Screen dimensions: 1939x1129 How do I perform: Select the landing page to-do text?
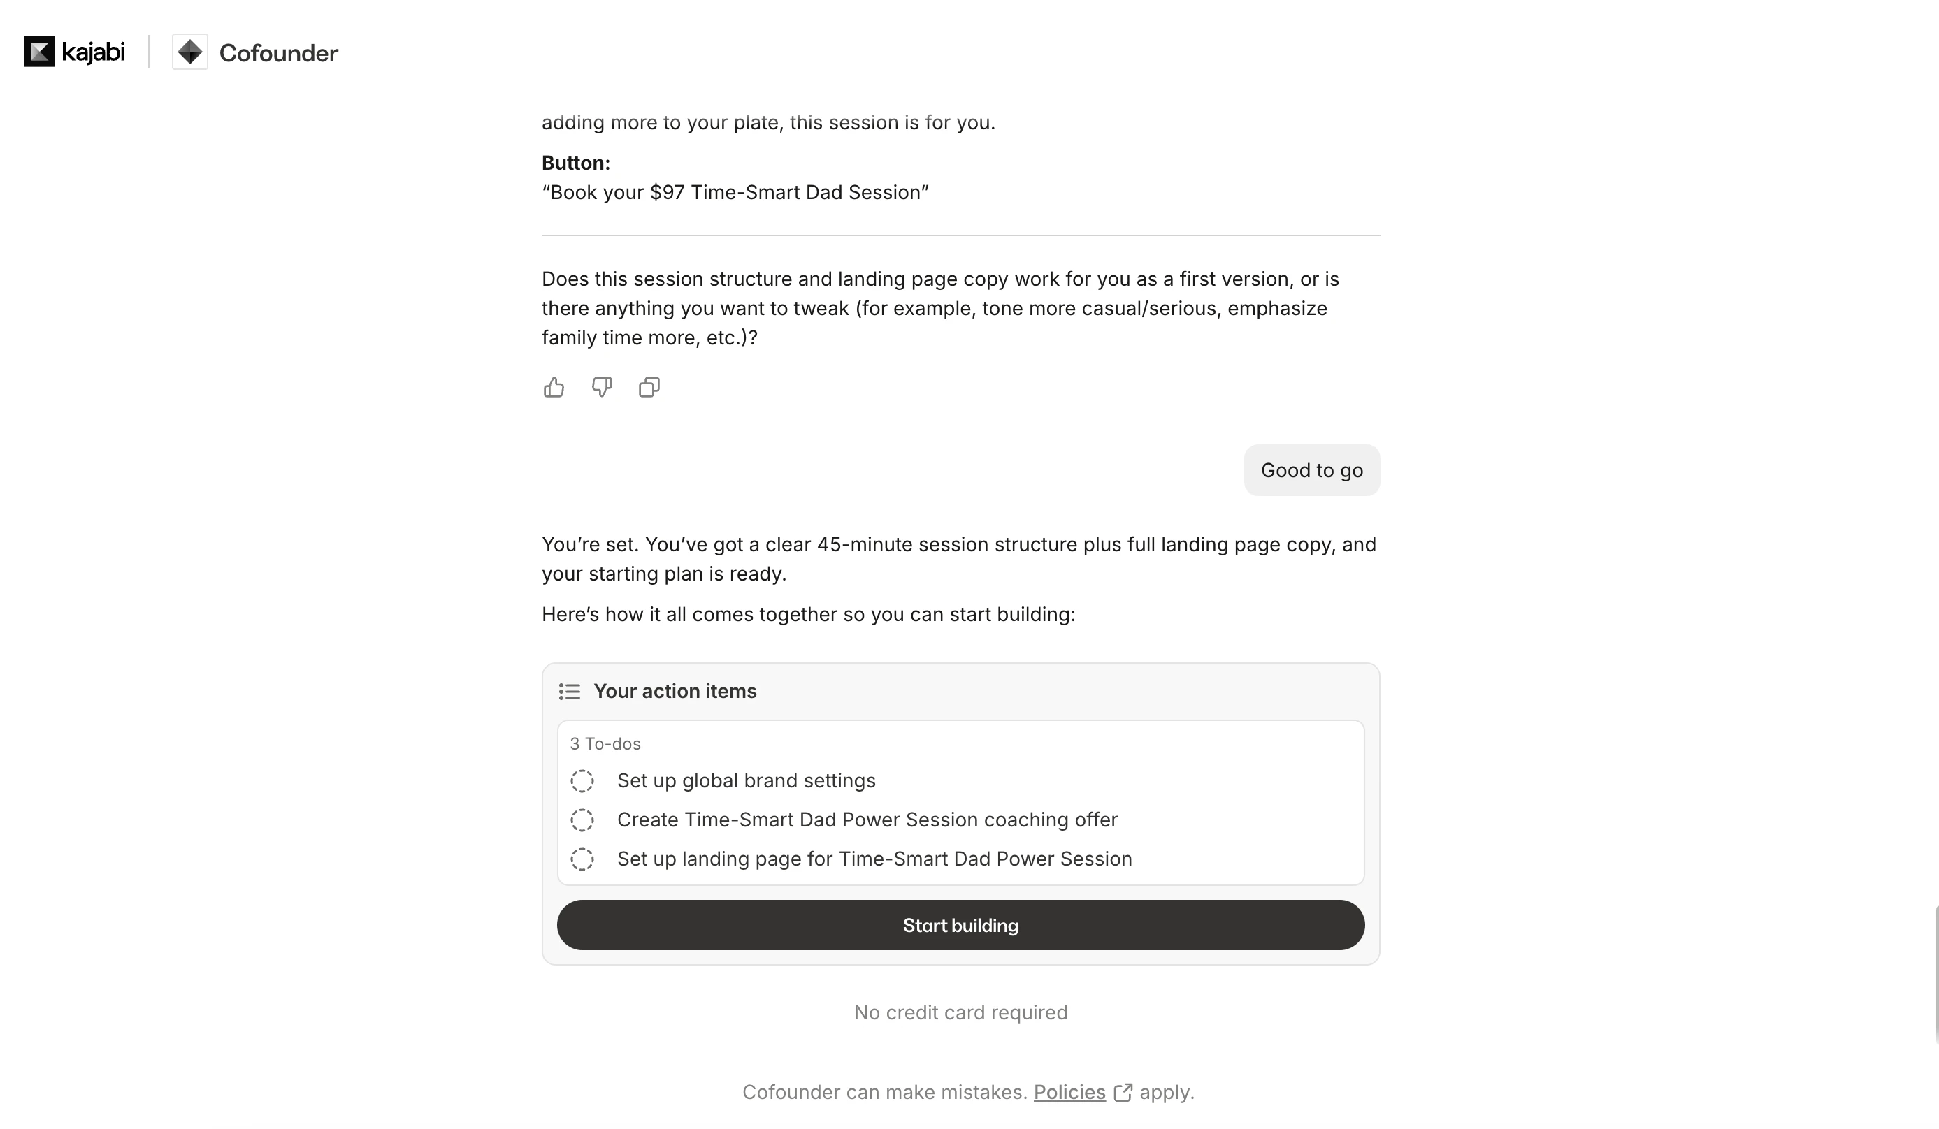(x=874, y=859)
